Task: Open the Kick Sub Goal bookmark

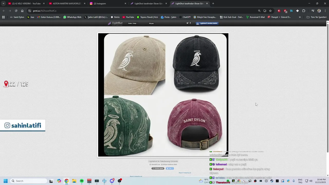Action: tap(232, 17)
